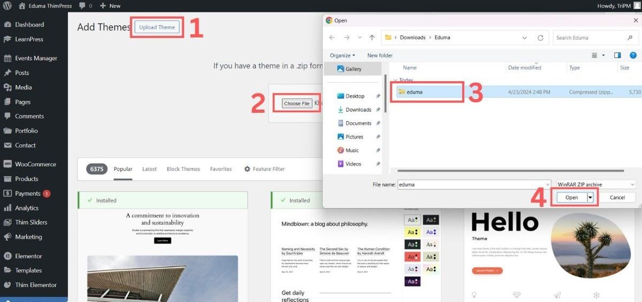Open the dialog help icon
The width and height of the screenshot is (642, 302).
[x=633, y=55]
